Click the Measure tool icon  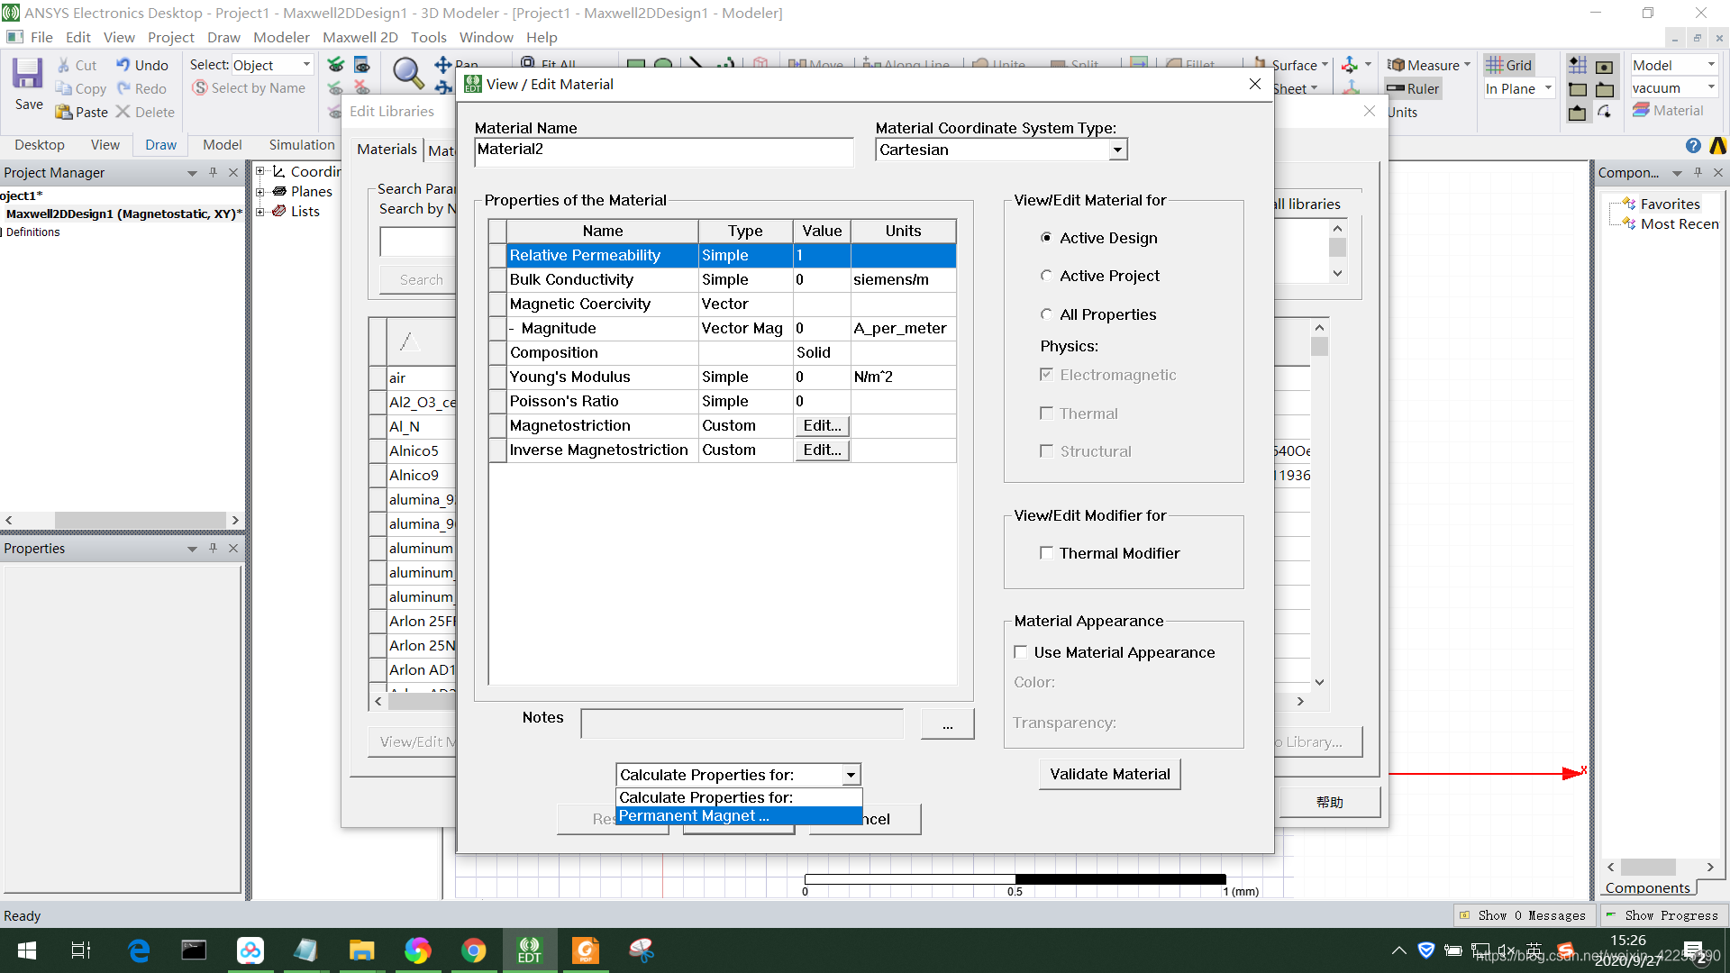coord(1396,65)
